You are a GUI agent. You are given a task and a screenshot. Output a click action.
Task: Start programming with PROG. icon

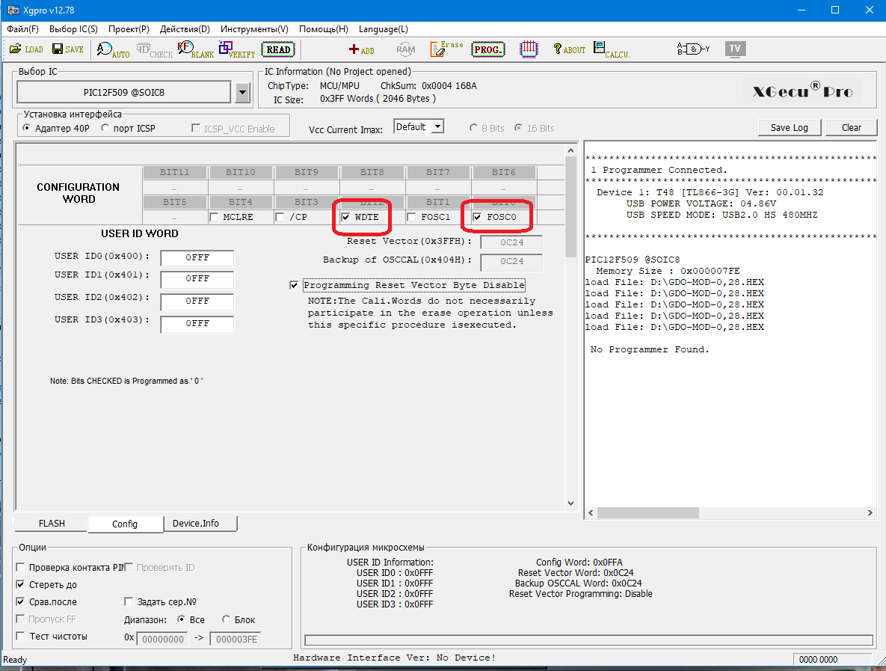[488, 49]
